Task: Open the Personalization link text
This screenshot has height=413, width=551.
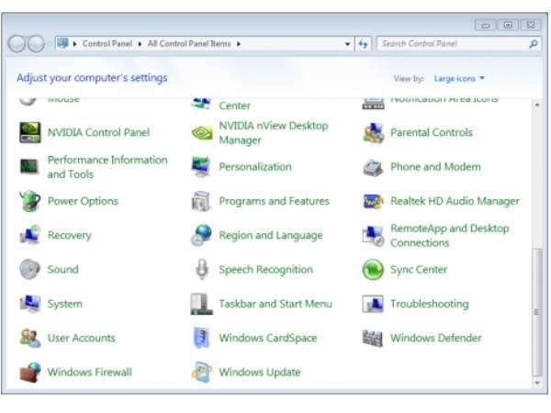Action: [x=255, y=166]
